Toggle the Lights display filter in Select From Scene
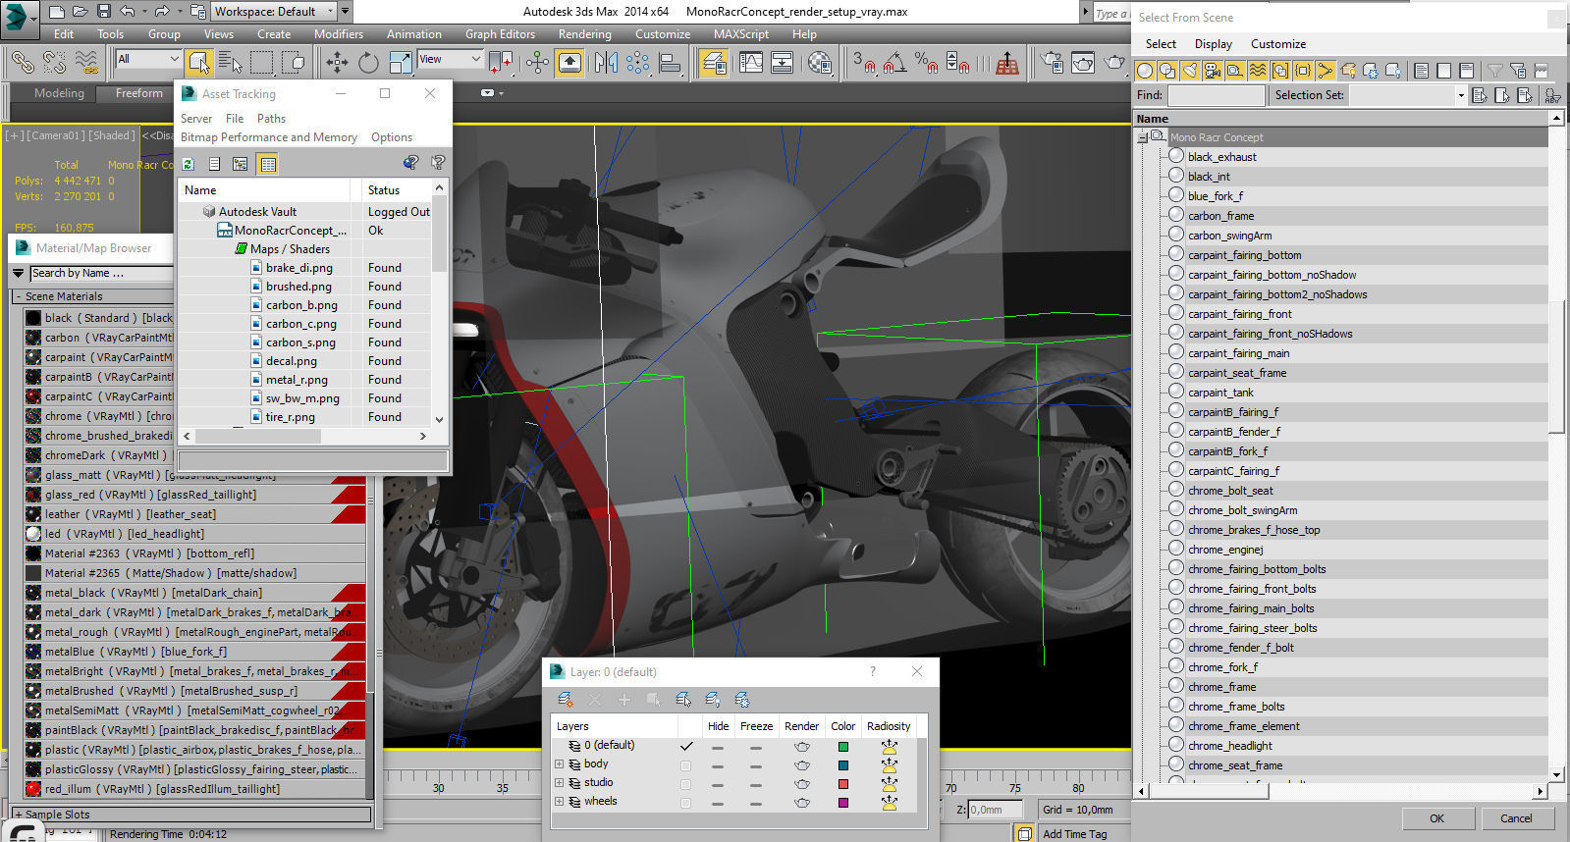The height and width of the screenshot is (842, 1570). pos(1190,71)
